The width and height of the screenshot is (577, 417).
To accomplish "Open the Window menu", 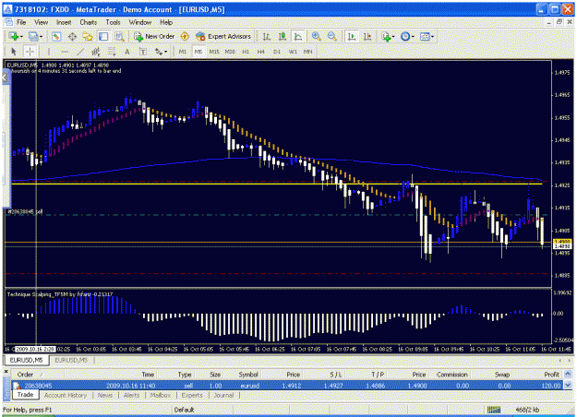I will (x=140, y=22).
